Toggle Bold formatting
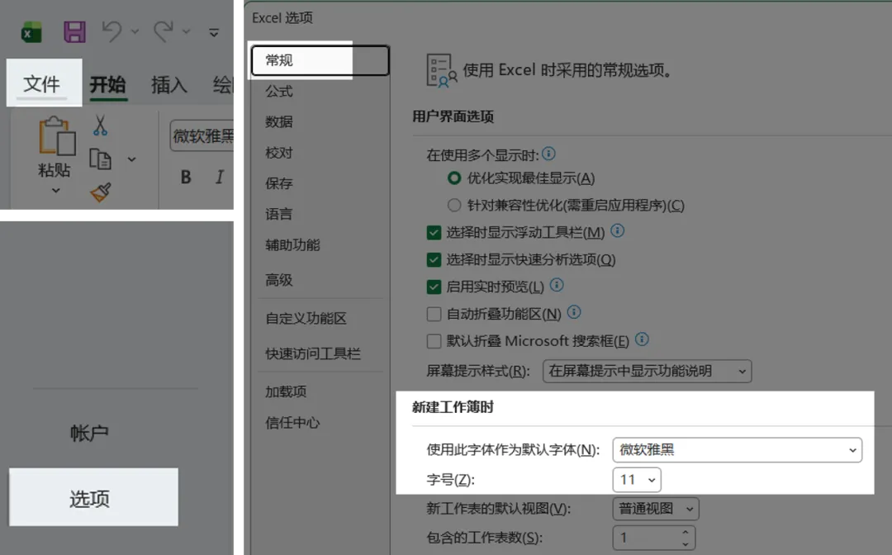The height and width of the screenshot is (555, 892). pos(186,177)
